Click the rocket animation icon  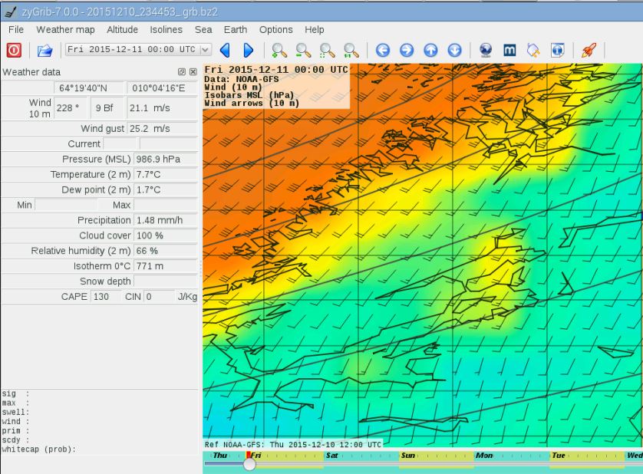point(589,50)
